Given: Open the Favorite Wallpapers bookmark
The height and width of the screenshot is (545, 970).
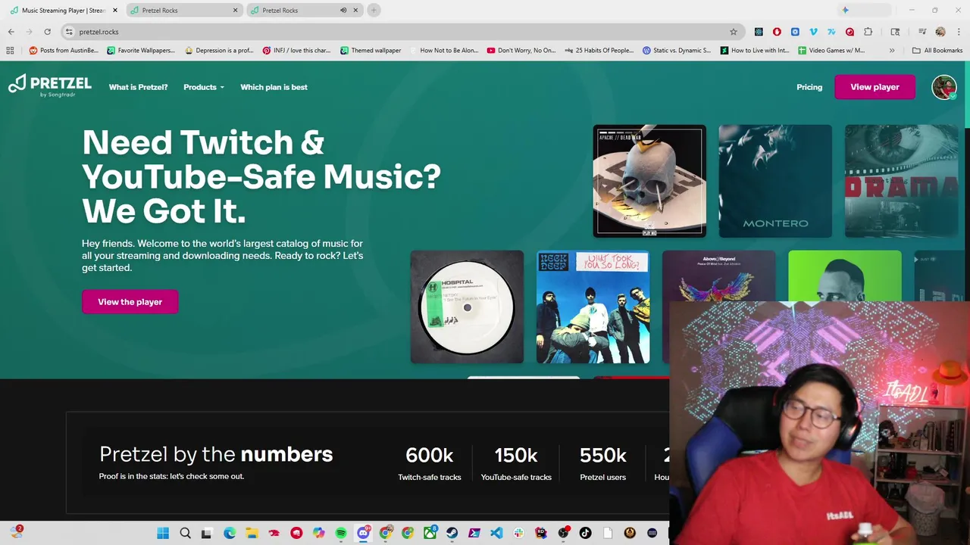Looking at the screenshot, I should click(x=141, y=51).
